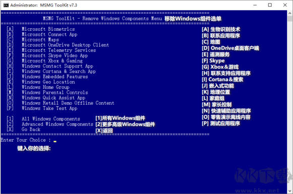Click the [N] 快速辅助应用程序 label
The image size is (293, 194).
click(x=226, y=111)
